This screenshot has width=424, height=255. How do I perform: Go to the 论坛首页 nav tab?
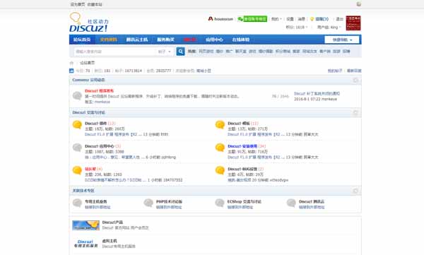82,40
